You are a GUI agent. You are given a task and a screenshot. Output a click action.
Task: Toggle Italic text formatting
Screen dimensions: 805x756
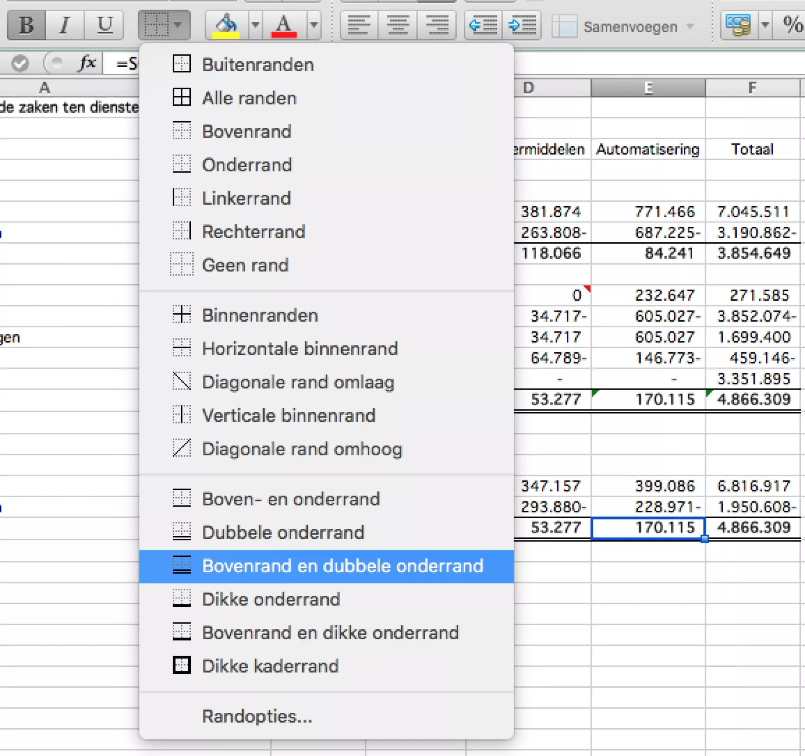[x=65, y=25]
